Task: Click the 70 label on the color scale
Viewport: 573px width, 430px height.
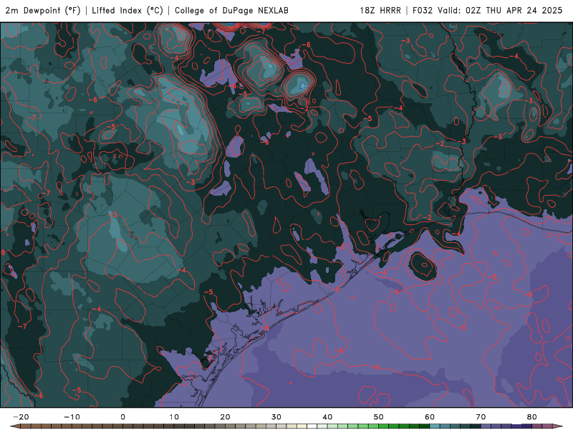Action: tap(481, 417)
